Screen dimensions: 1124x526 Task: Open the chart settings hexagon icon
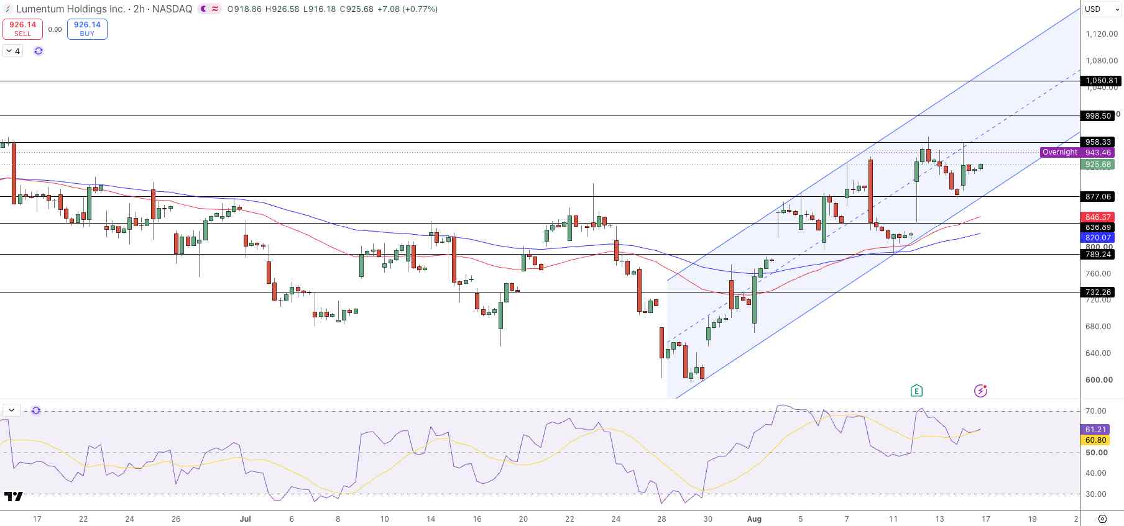pyautogui.click(x=1102, y=519)
